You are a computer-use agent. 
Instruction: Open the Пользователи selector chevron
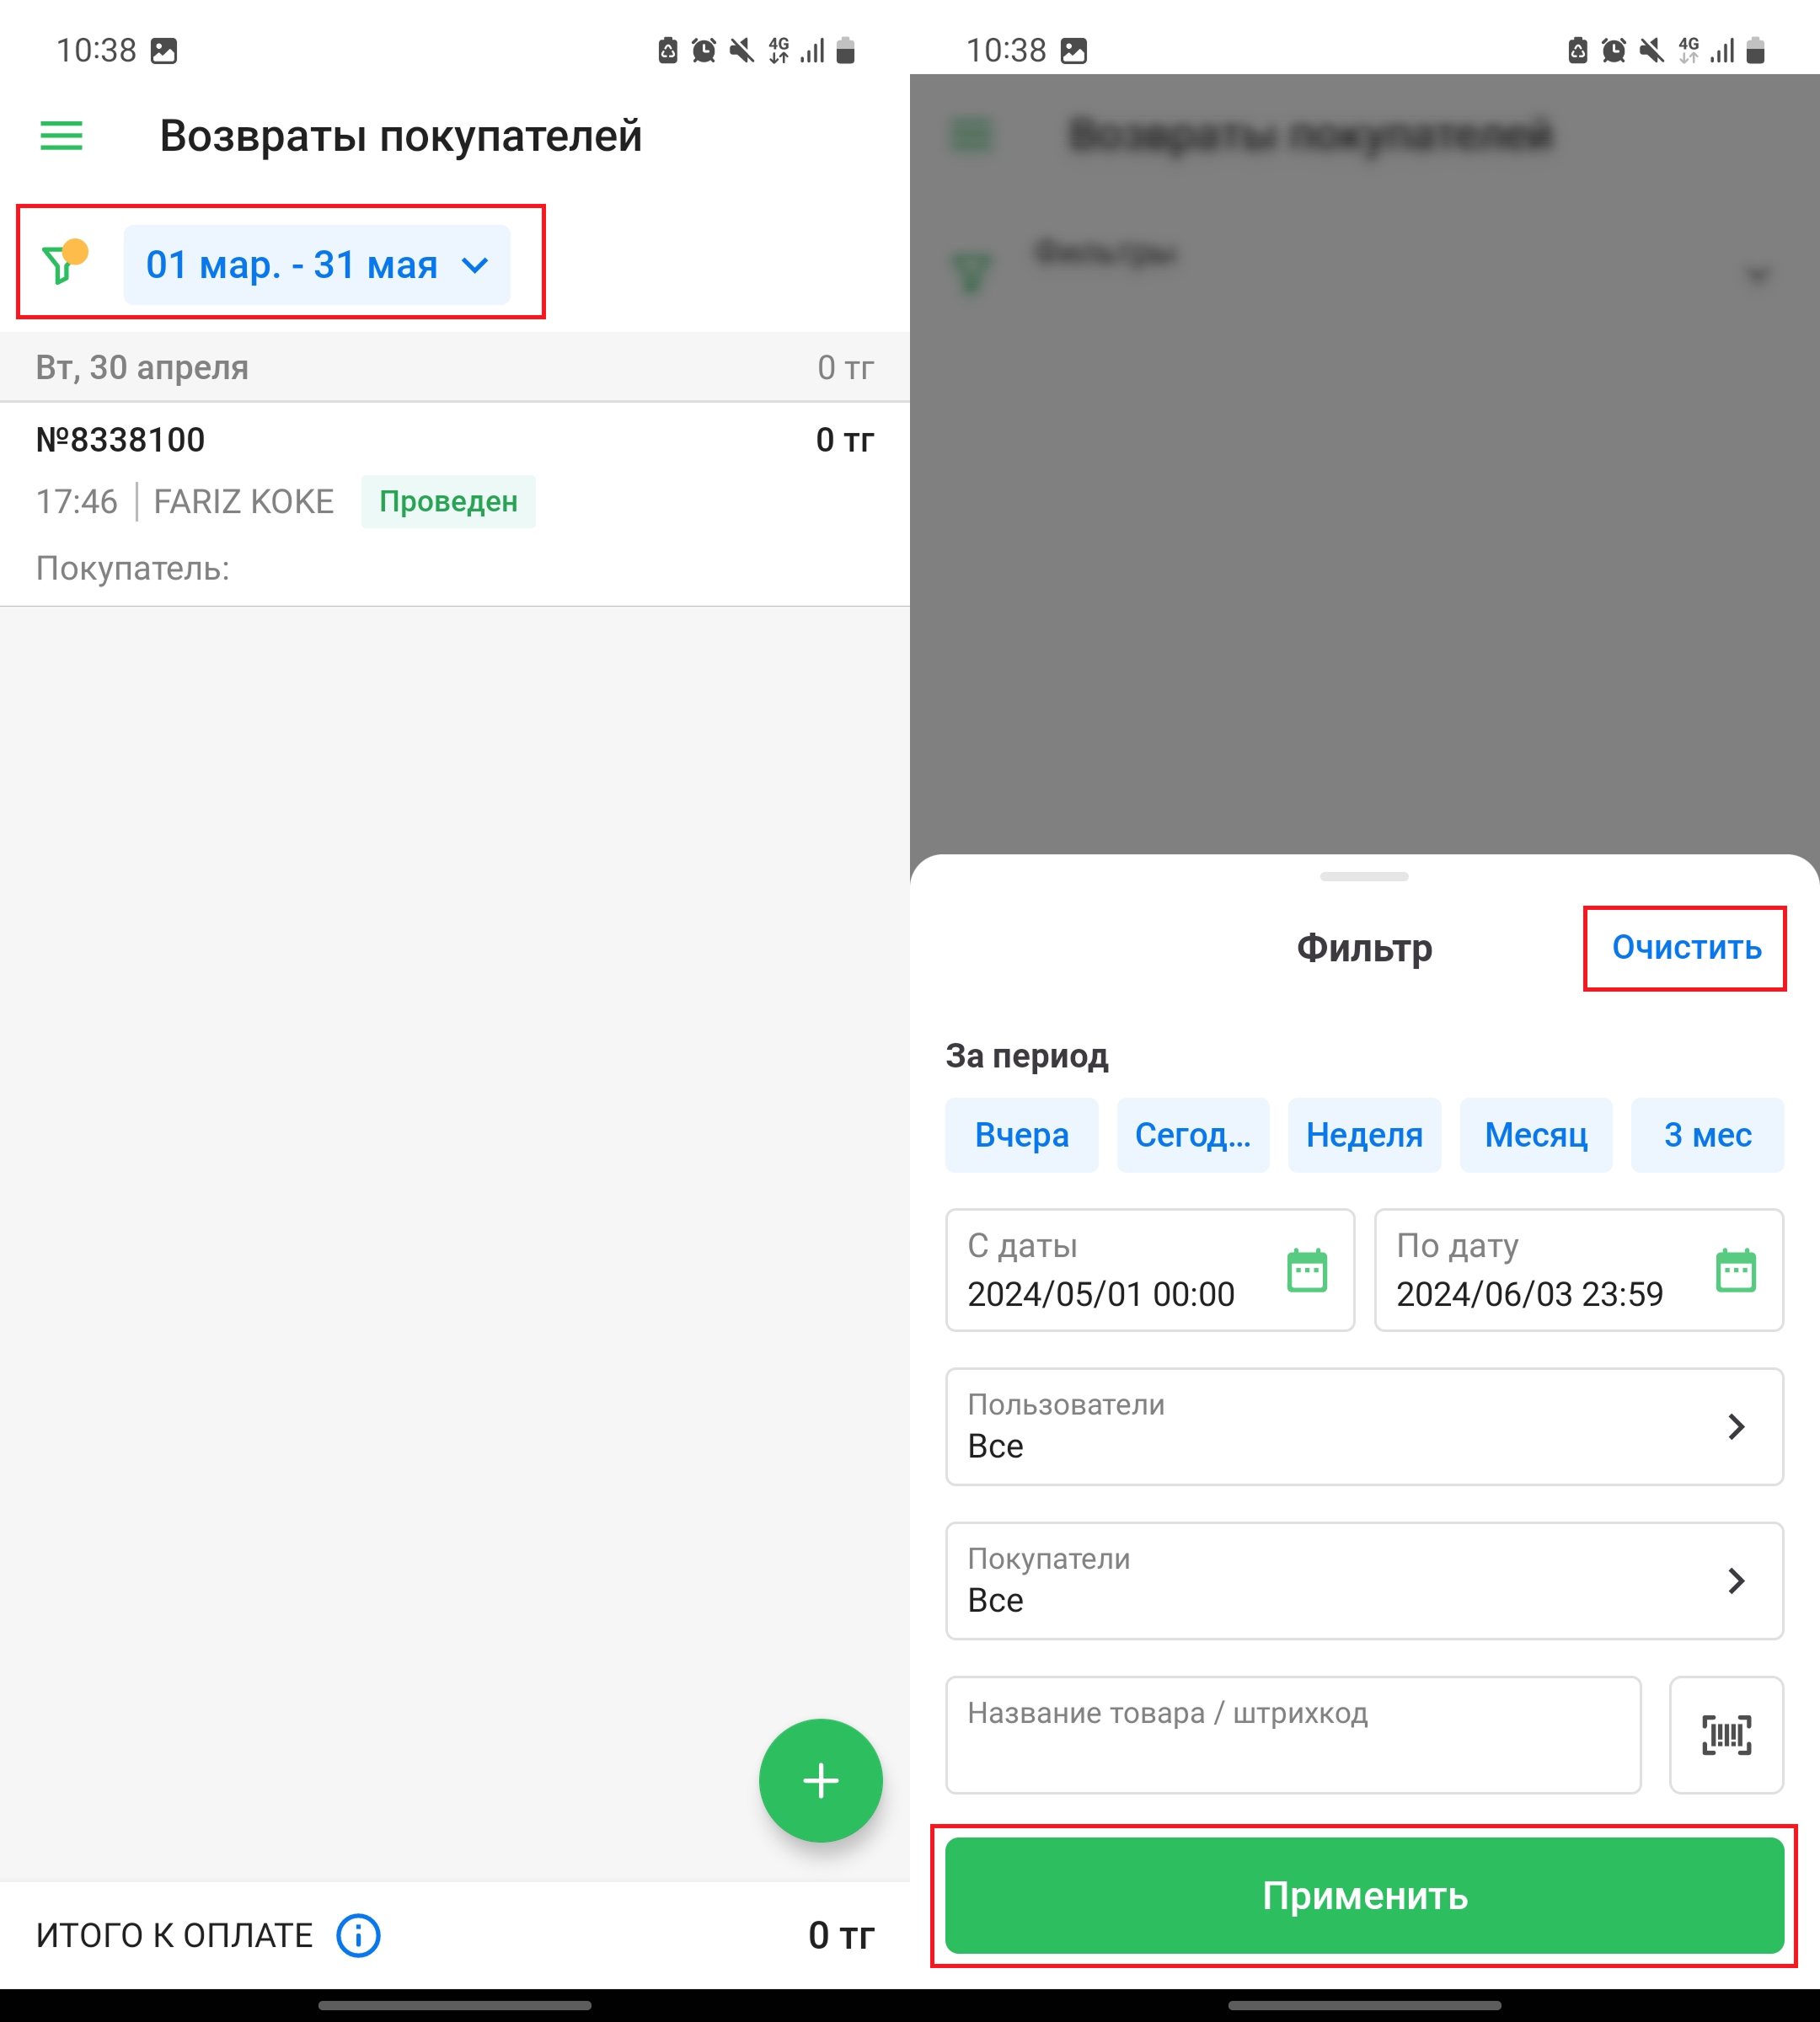click(x=1736, y=1427)
